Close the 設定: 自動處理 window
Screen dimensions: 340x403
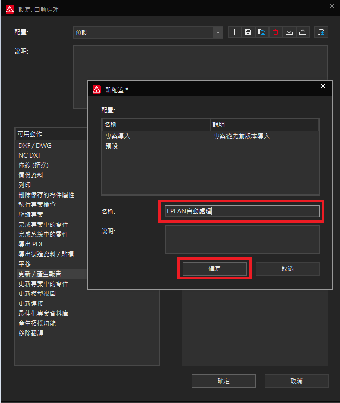pos(332,6)
